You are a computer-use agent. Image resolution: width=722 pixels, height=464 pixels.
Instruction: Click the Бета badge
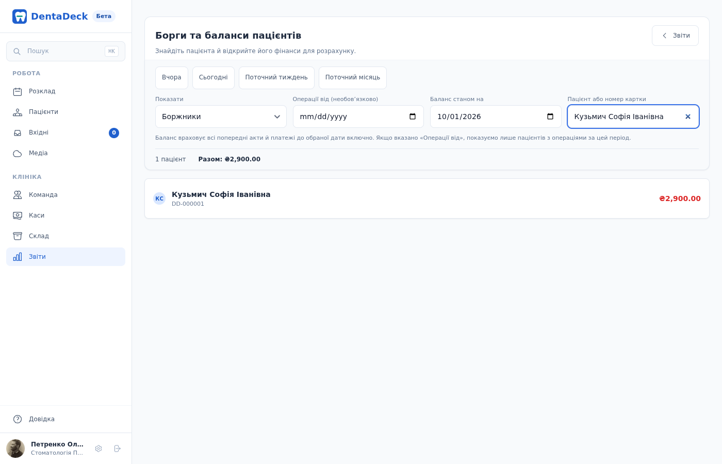pos(104,16)
